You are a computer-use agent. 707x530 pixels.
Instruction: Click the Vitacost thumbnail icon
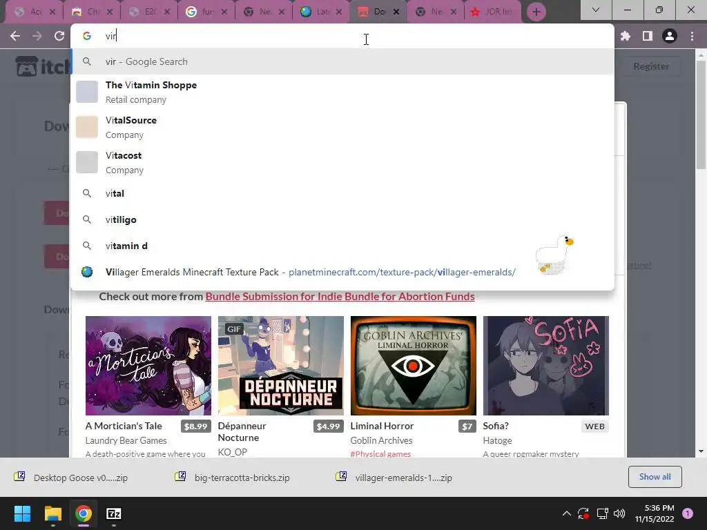[x=87, y=162]
